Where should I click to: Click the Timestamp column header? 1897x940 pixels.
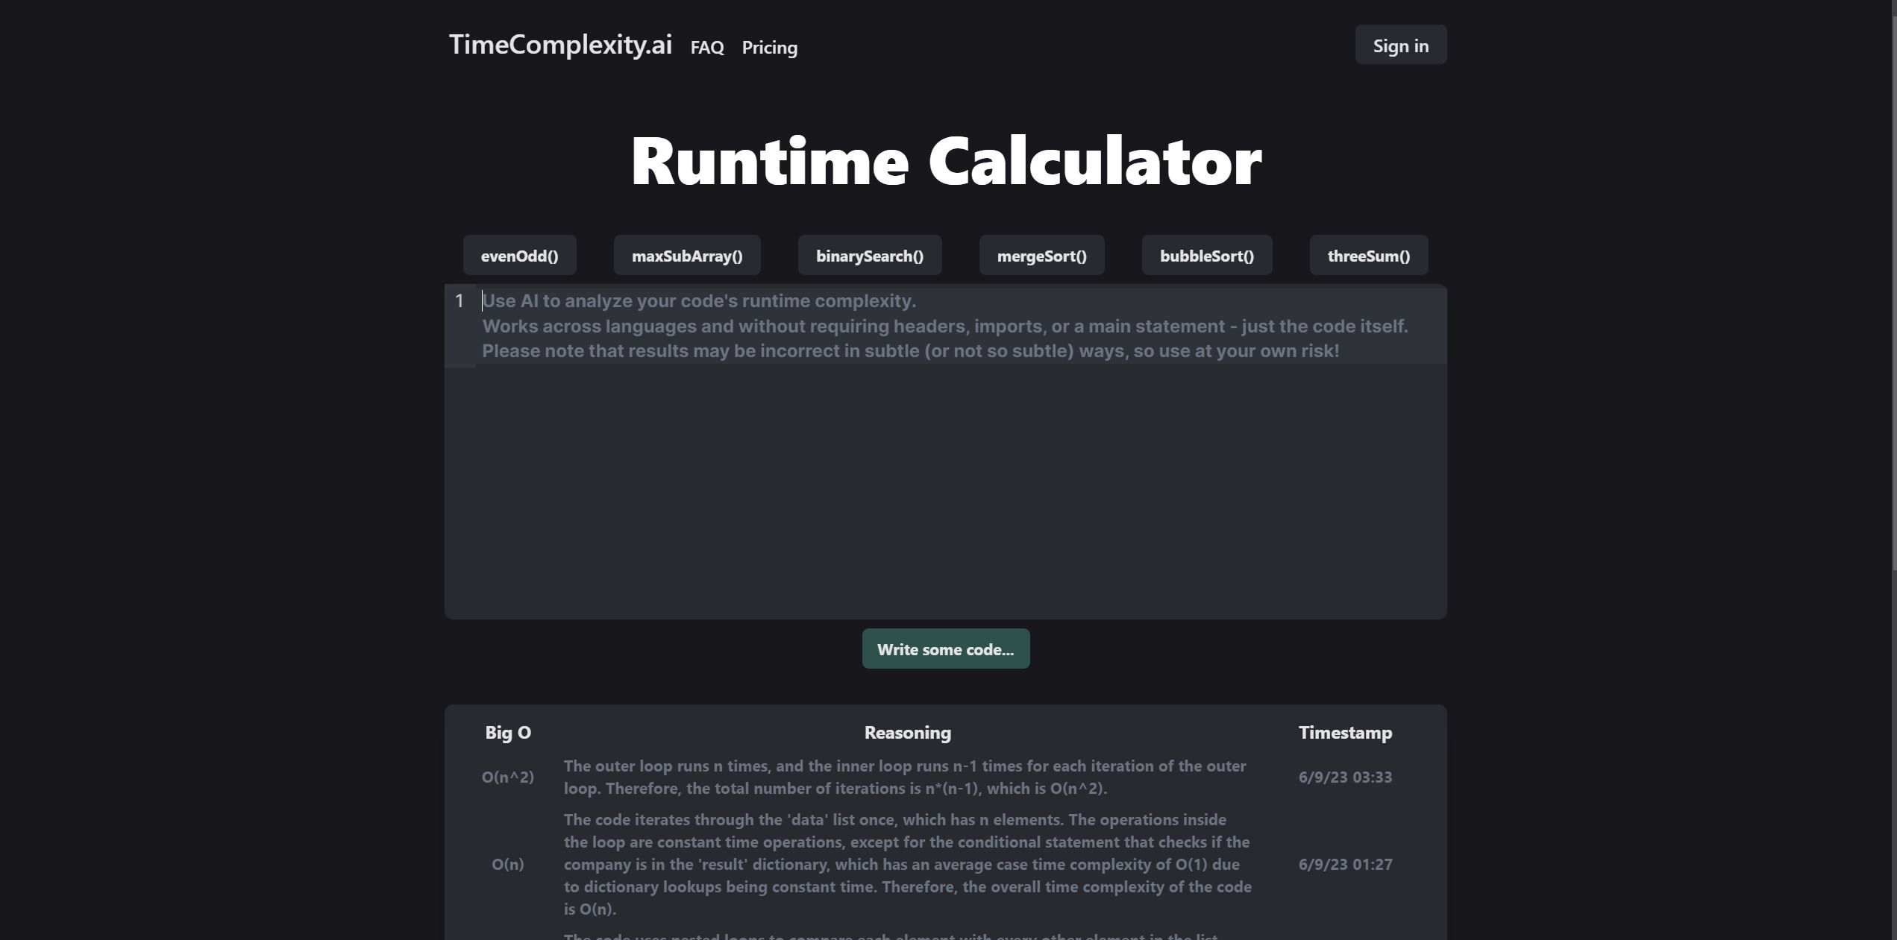click(1345, 732)
